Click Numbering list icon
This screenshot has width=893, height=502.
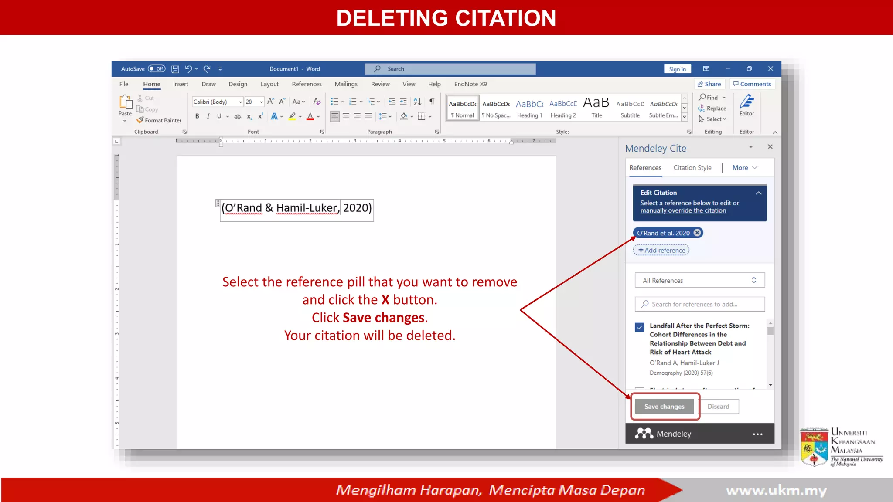coord(353,102)
